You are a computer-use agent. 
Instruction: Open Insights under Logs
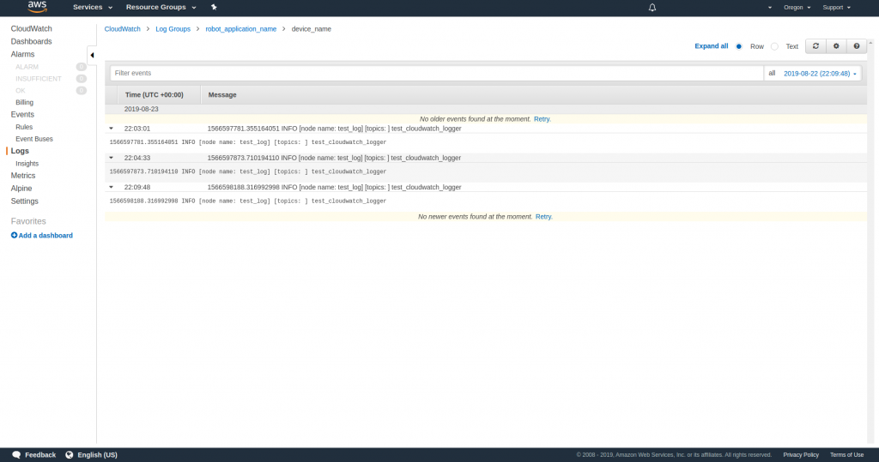27,164
